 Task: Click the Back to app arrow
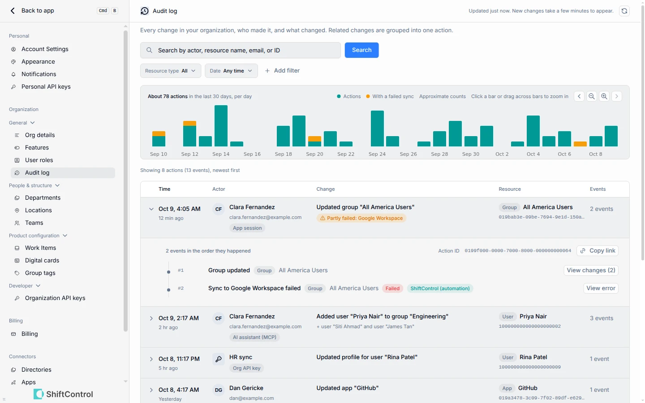tap(13, 10)
